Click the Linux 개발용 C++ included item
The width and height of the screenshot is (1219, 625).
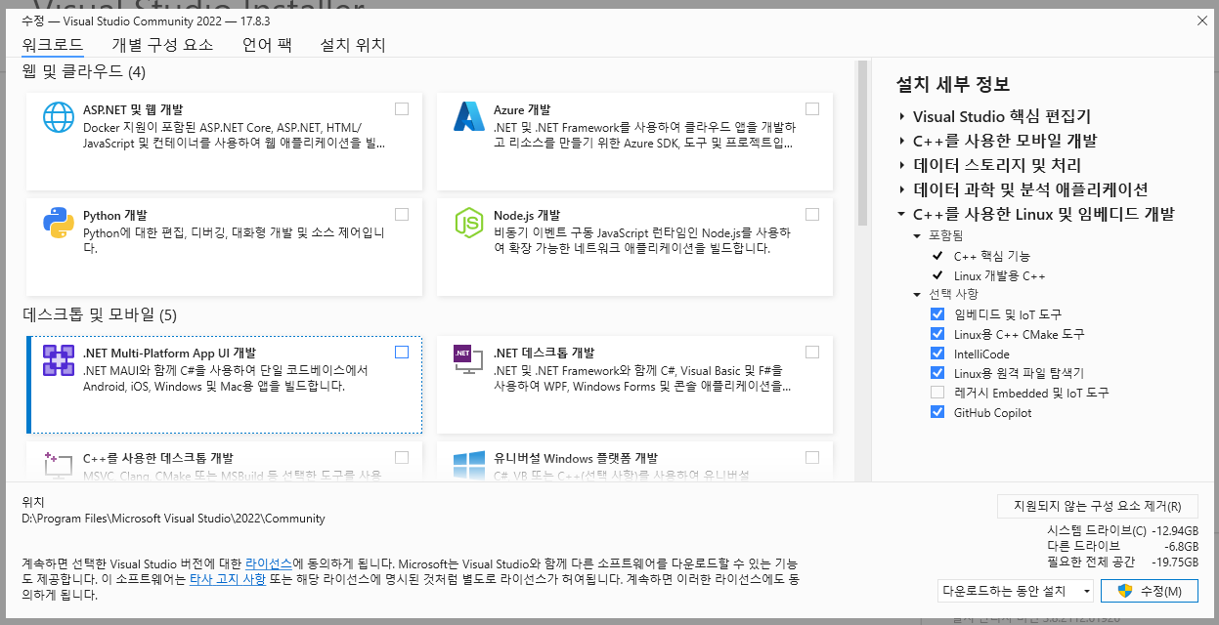(x=1000, y=275)
